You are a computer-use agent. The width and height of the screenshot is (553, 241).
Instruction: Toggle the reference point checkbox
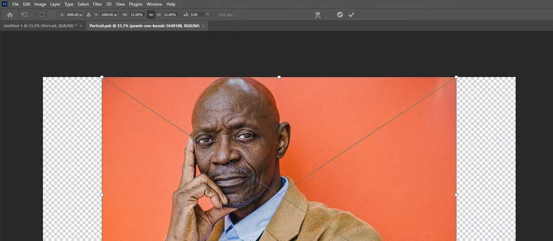click(x=42, y=14)
